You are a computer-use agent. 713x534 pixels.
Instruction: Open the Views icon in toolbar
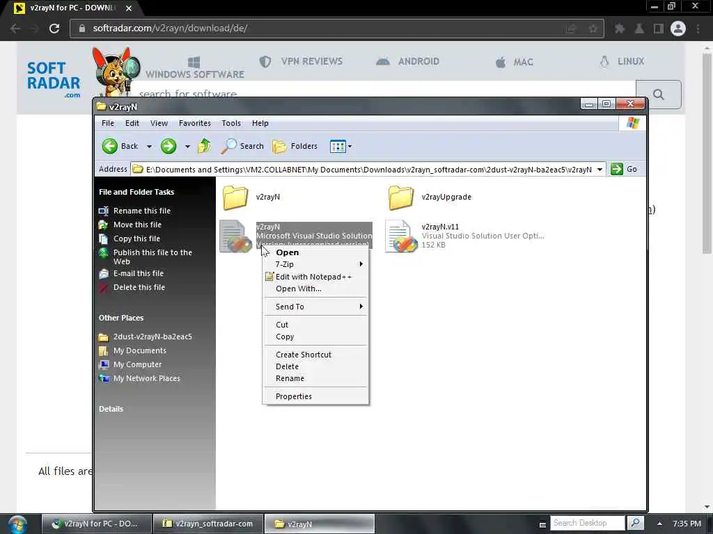tap(338, 146)
